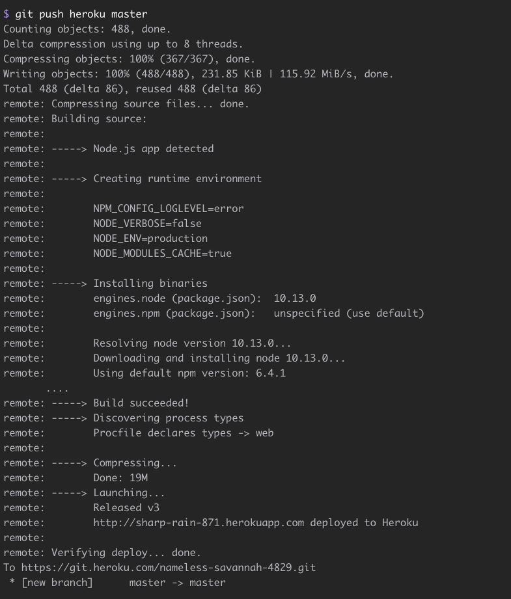The width and height of the screenshot is (511, 599).
Task: Click the 'master -> master' branch mapping
Action: 177,583
